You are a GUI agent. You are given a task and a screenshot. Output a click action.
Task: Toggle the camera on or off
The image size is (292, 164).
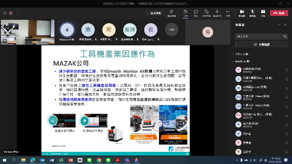(x=242, y=13)
